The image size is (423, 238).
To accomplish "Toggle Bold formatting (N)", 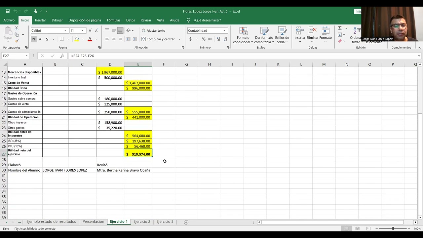I will (34, 39).
